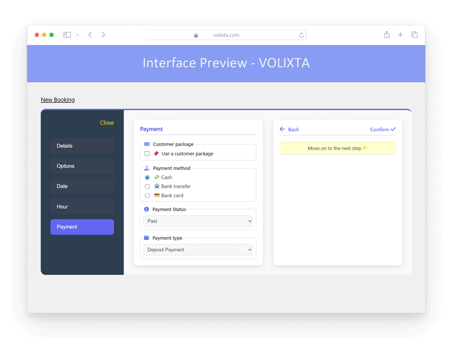Show the tab overview icon
This screenshot has height=338, width=452.
pyautogui.click(x=415, y=35)
